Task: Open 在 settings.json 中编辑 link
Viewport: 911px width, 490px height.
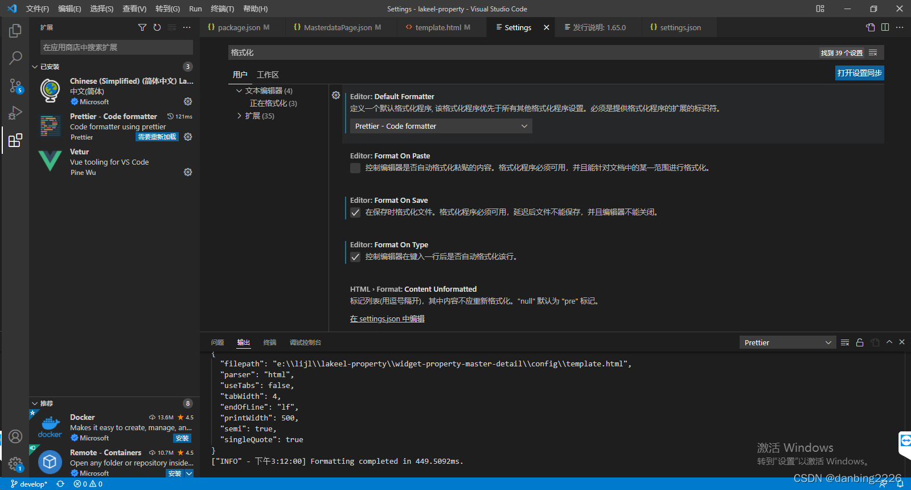Action: 387,318
